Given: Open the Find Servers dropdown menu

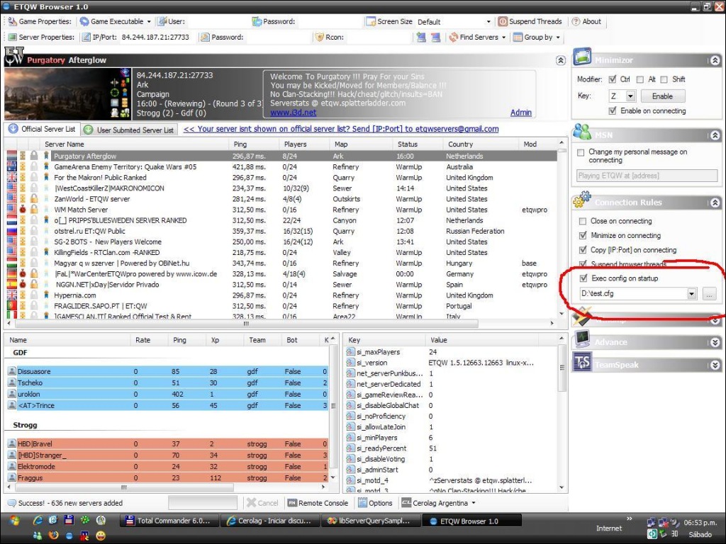Looking at the screenshot, I should coord(504,38).
